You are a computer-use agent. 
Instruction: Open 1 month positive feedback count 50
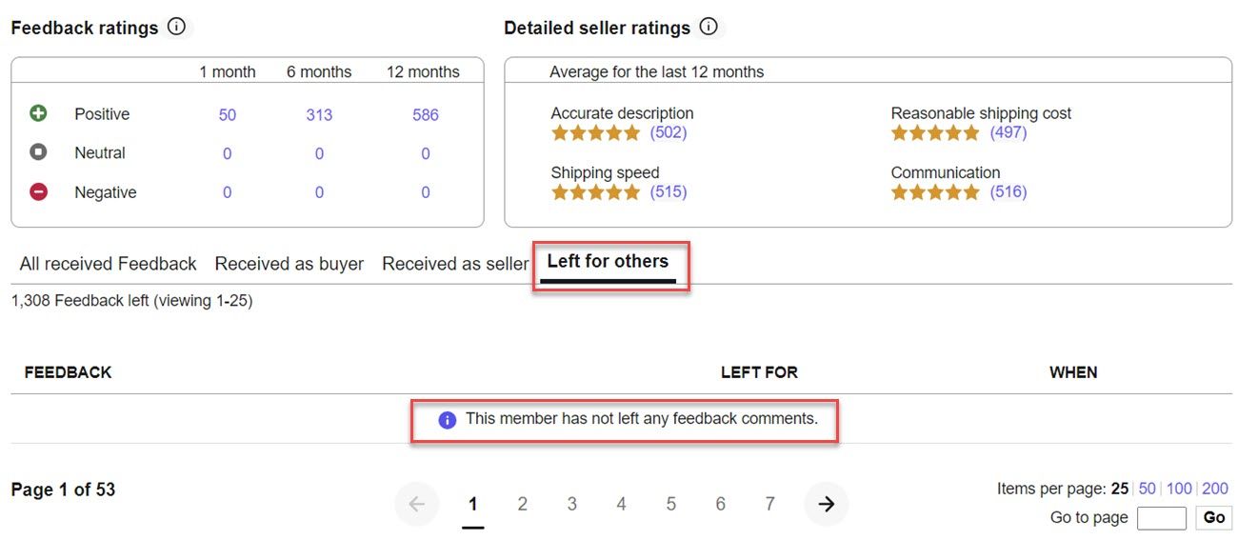[x=227, y=115]
